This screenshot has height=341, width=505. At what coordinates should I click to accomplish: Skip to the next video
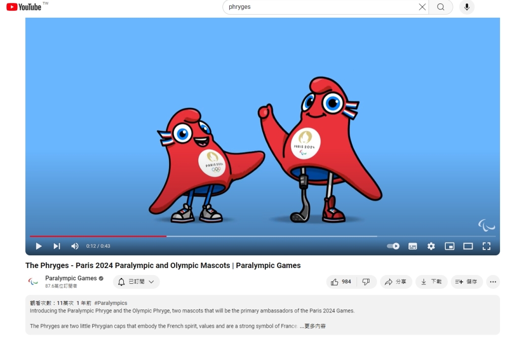coord(57,246)
